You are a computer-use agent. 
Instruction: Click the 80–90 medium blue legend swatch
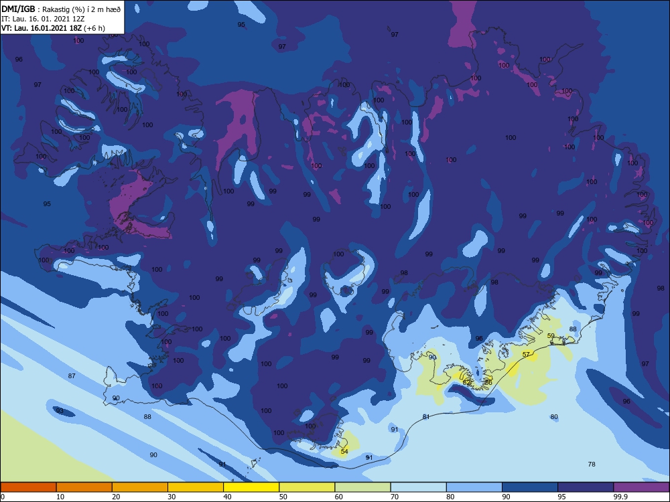474,487
